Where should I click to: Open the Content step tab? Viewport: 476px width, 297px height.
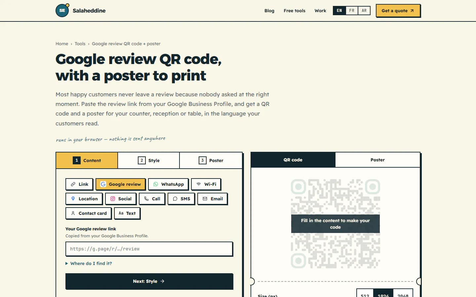click(x=87, y=160)
